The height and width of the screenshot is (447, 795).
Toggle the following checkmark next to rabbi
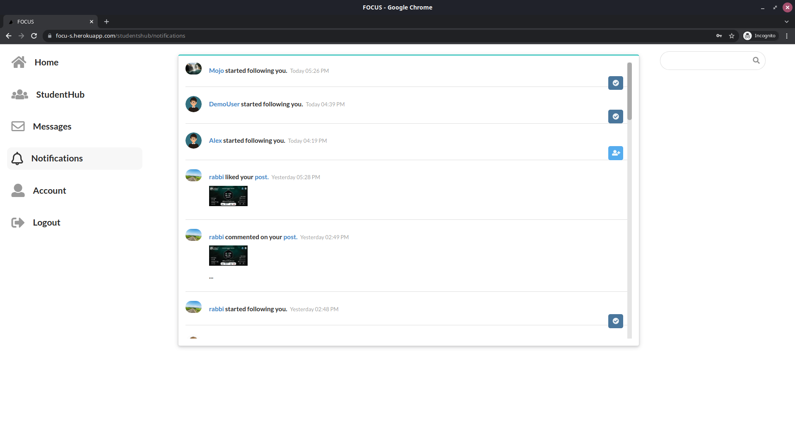pos(616,321)
